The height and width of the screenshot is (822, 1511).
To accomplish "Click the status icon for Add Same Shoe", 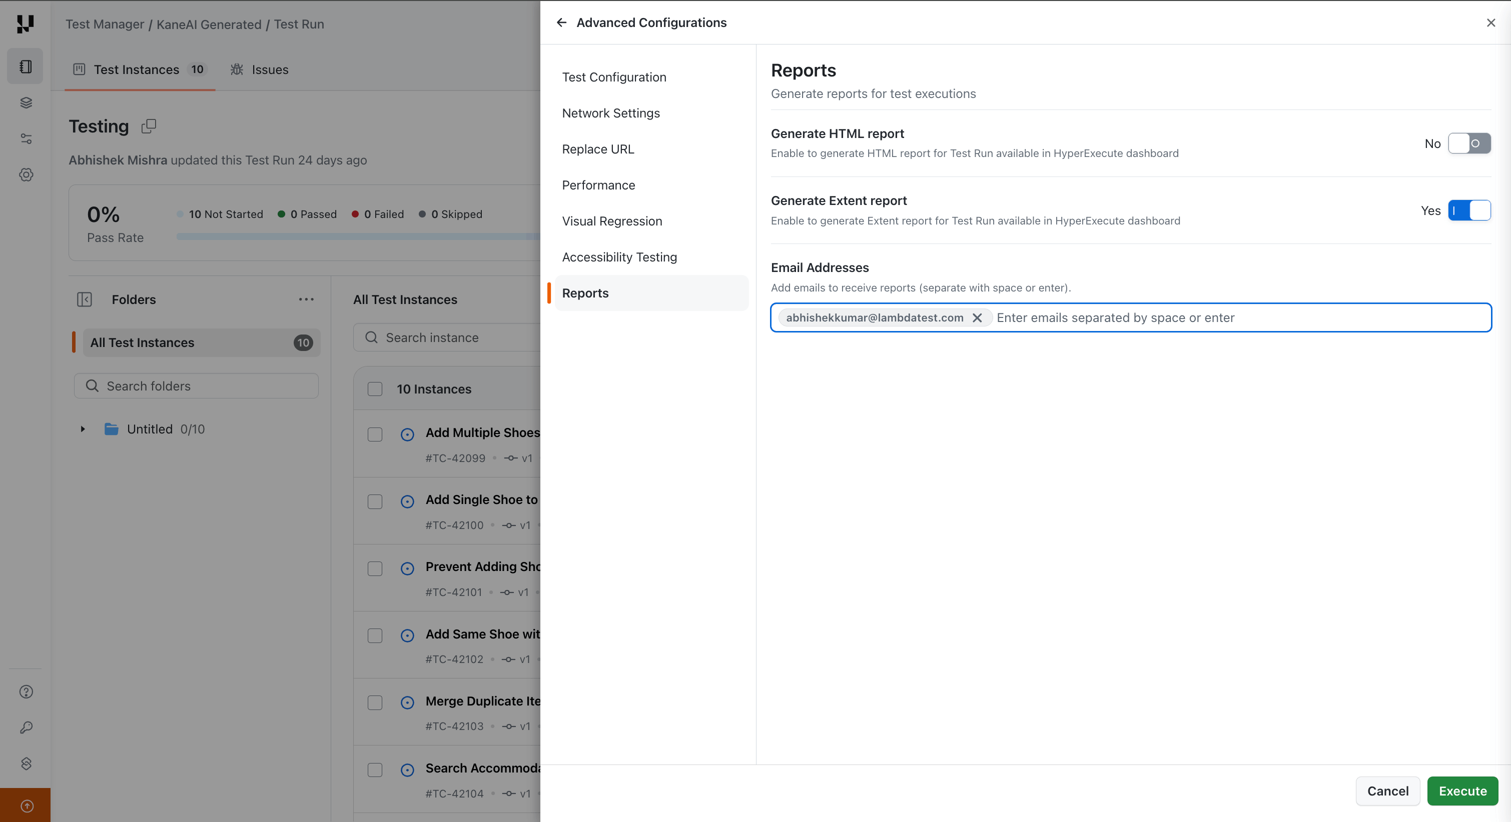I will point(407,635).
